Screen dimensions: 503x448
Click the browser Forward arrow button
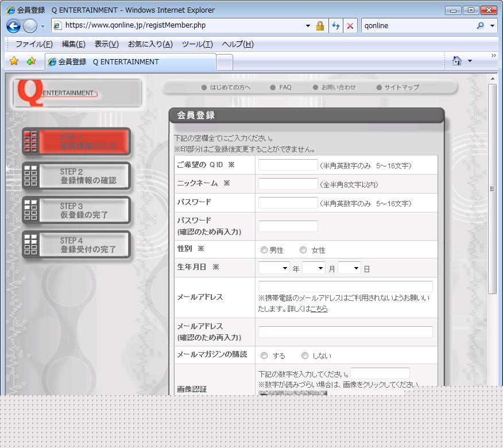click(x=30, y=26)
